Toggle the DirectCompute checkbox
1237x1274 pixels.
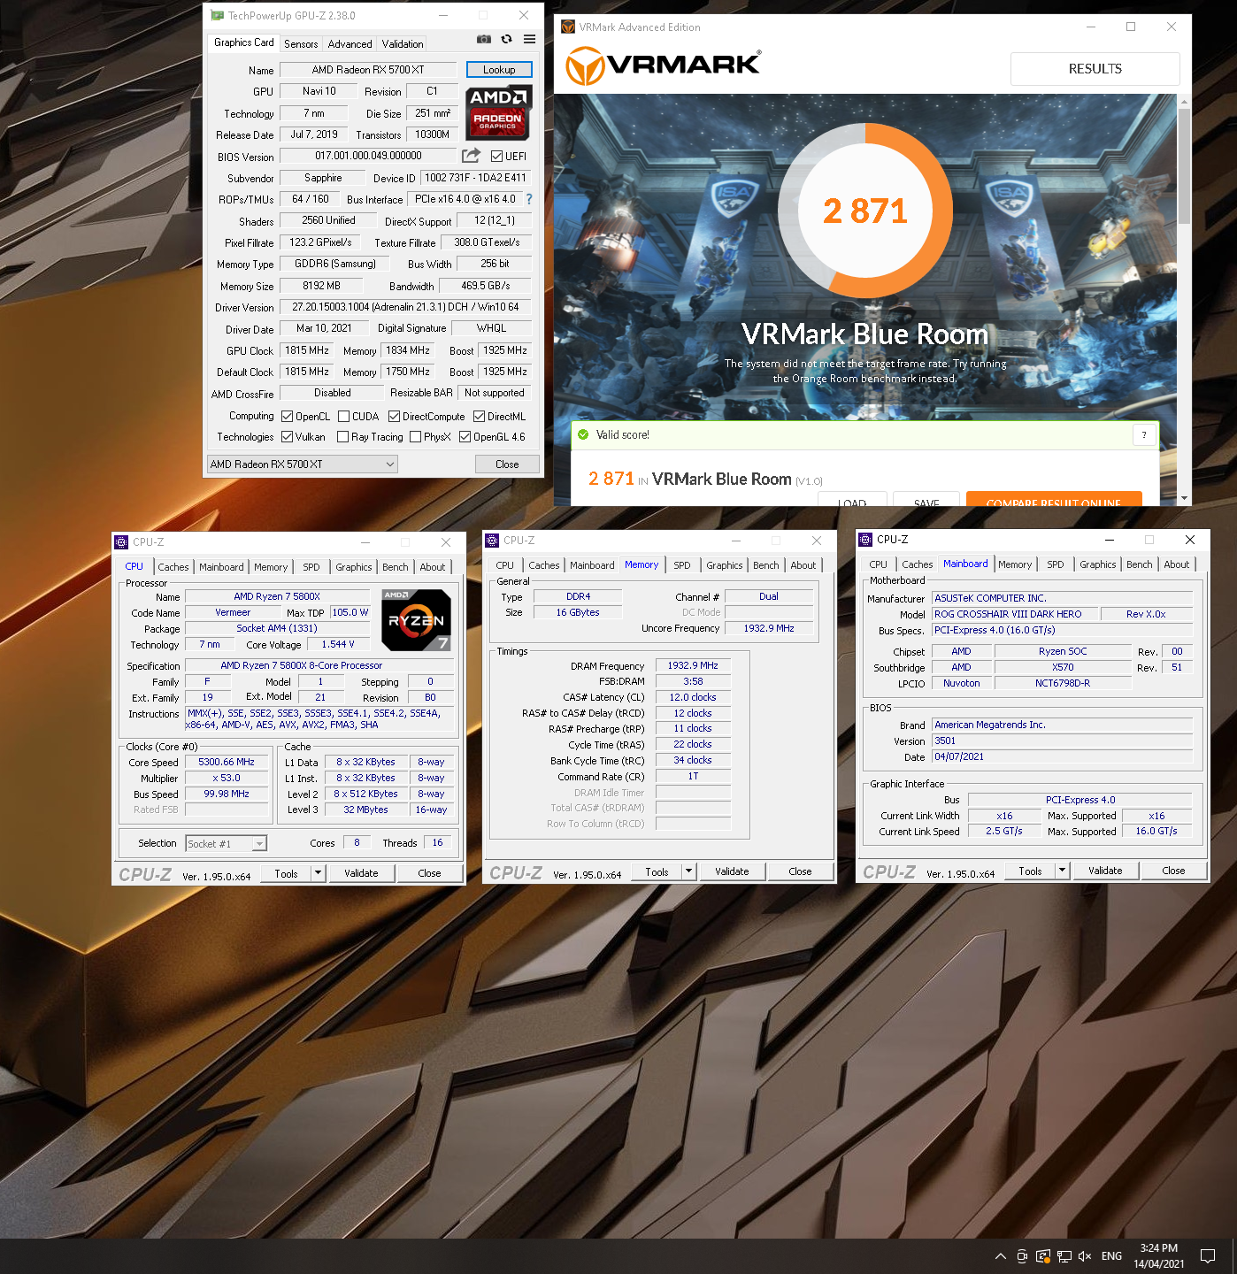395,417
